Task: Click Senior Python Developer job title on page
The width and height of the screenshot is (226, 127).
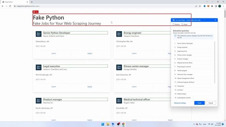Action: 57,33
